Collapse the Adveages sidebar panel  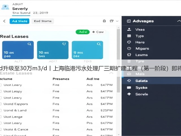tap(179, 21)
